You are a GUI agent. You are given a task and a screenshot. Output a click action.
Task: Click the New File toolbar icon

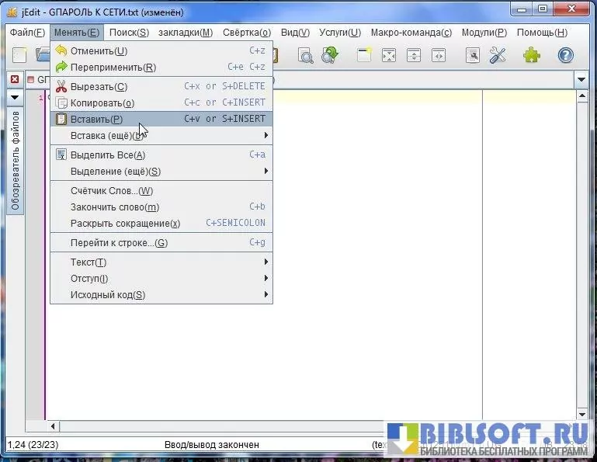[x=19, y=55]
